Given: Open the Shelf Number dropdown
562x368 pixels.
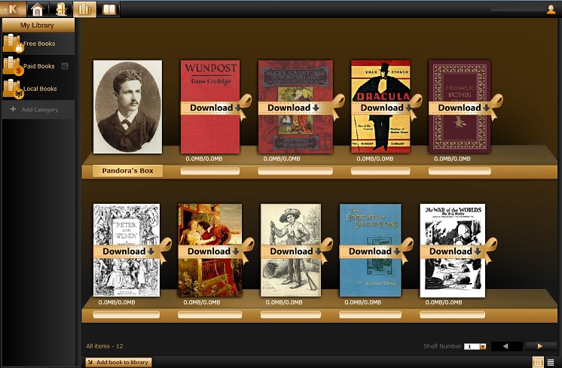Looking at the screenshot, I should coord(483,346).
